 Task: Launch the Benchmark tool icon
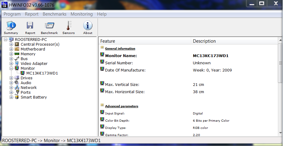tap(49, 26)
